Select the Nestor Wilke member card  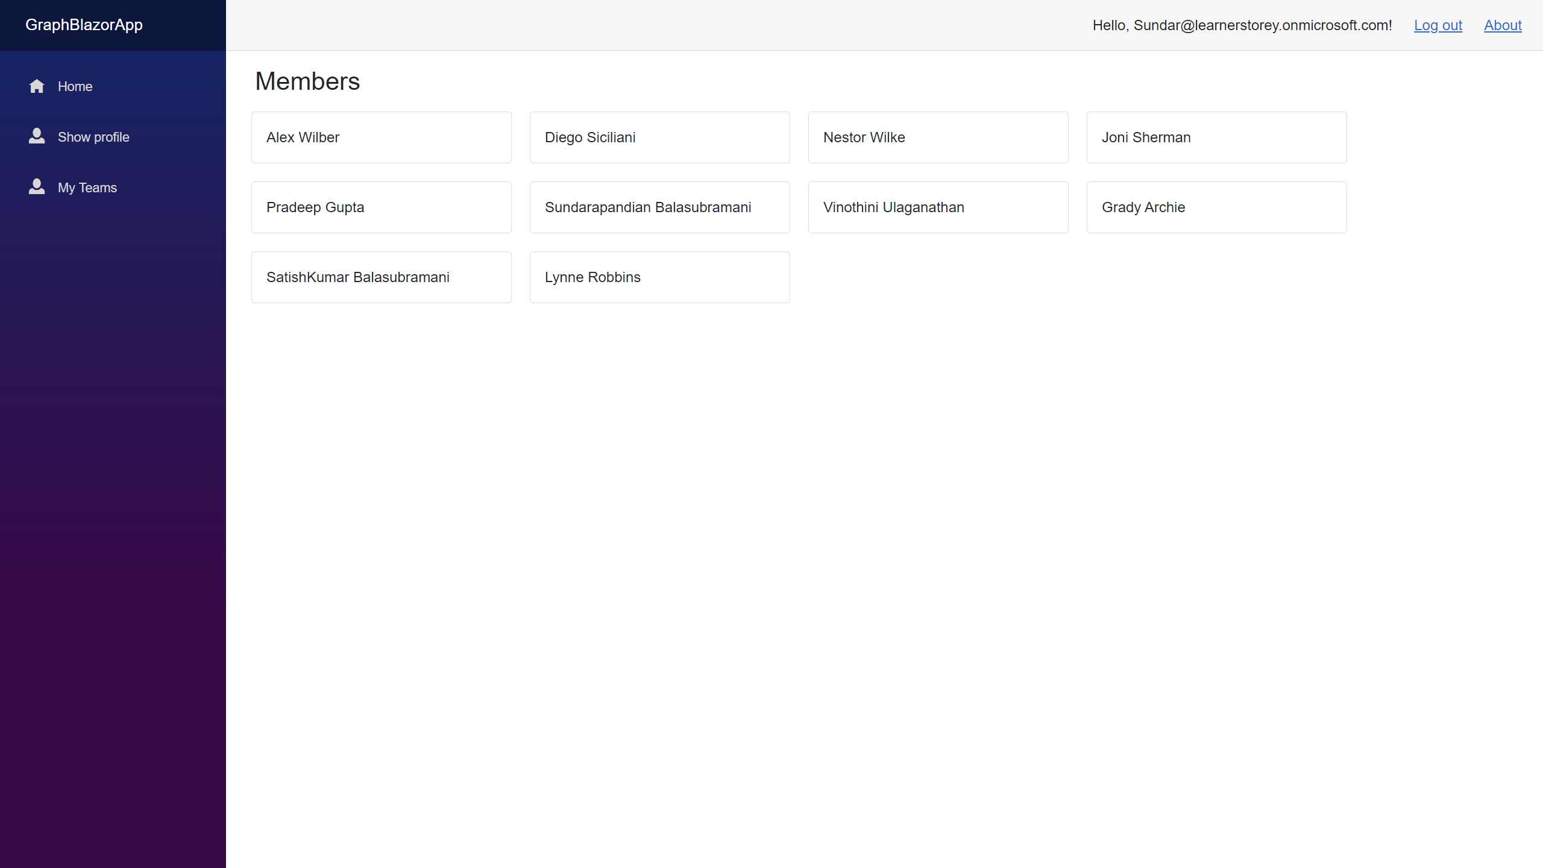[938, 137]
